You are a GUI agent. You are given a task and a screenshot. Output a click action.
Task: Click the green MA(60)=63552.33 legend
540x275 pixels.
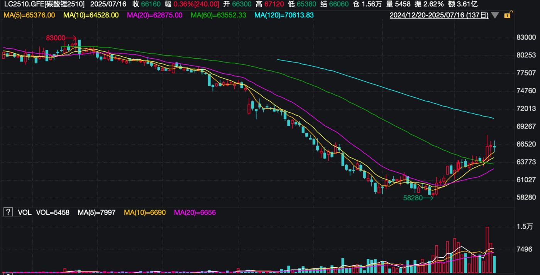coord(219,15)
